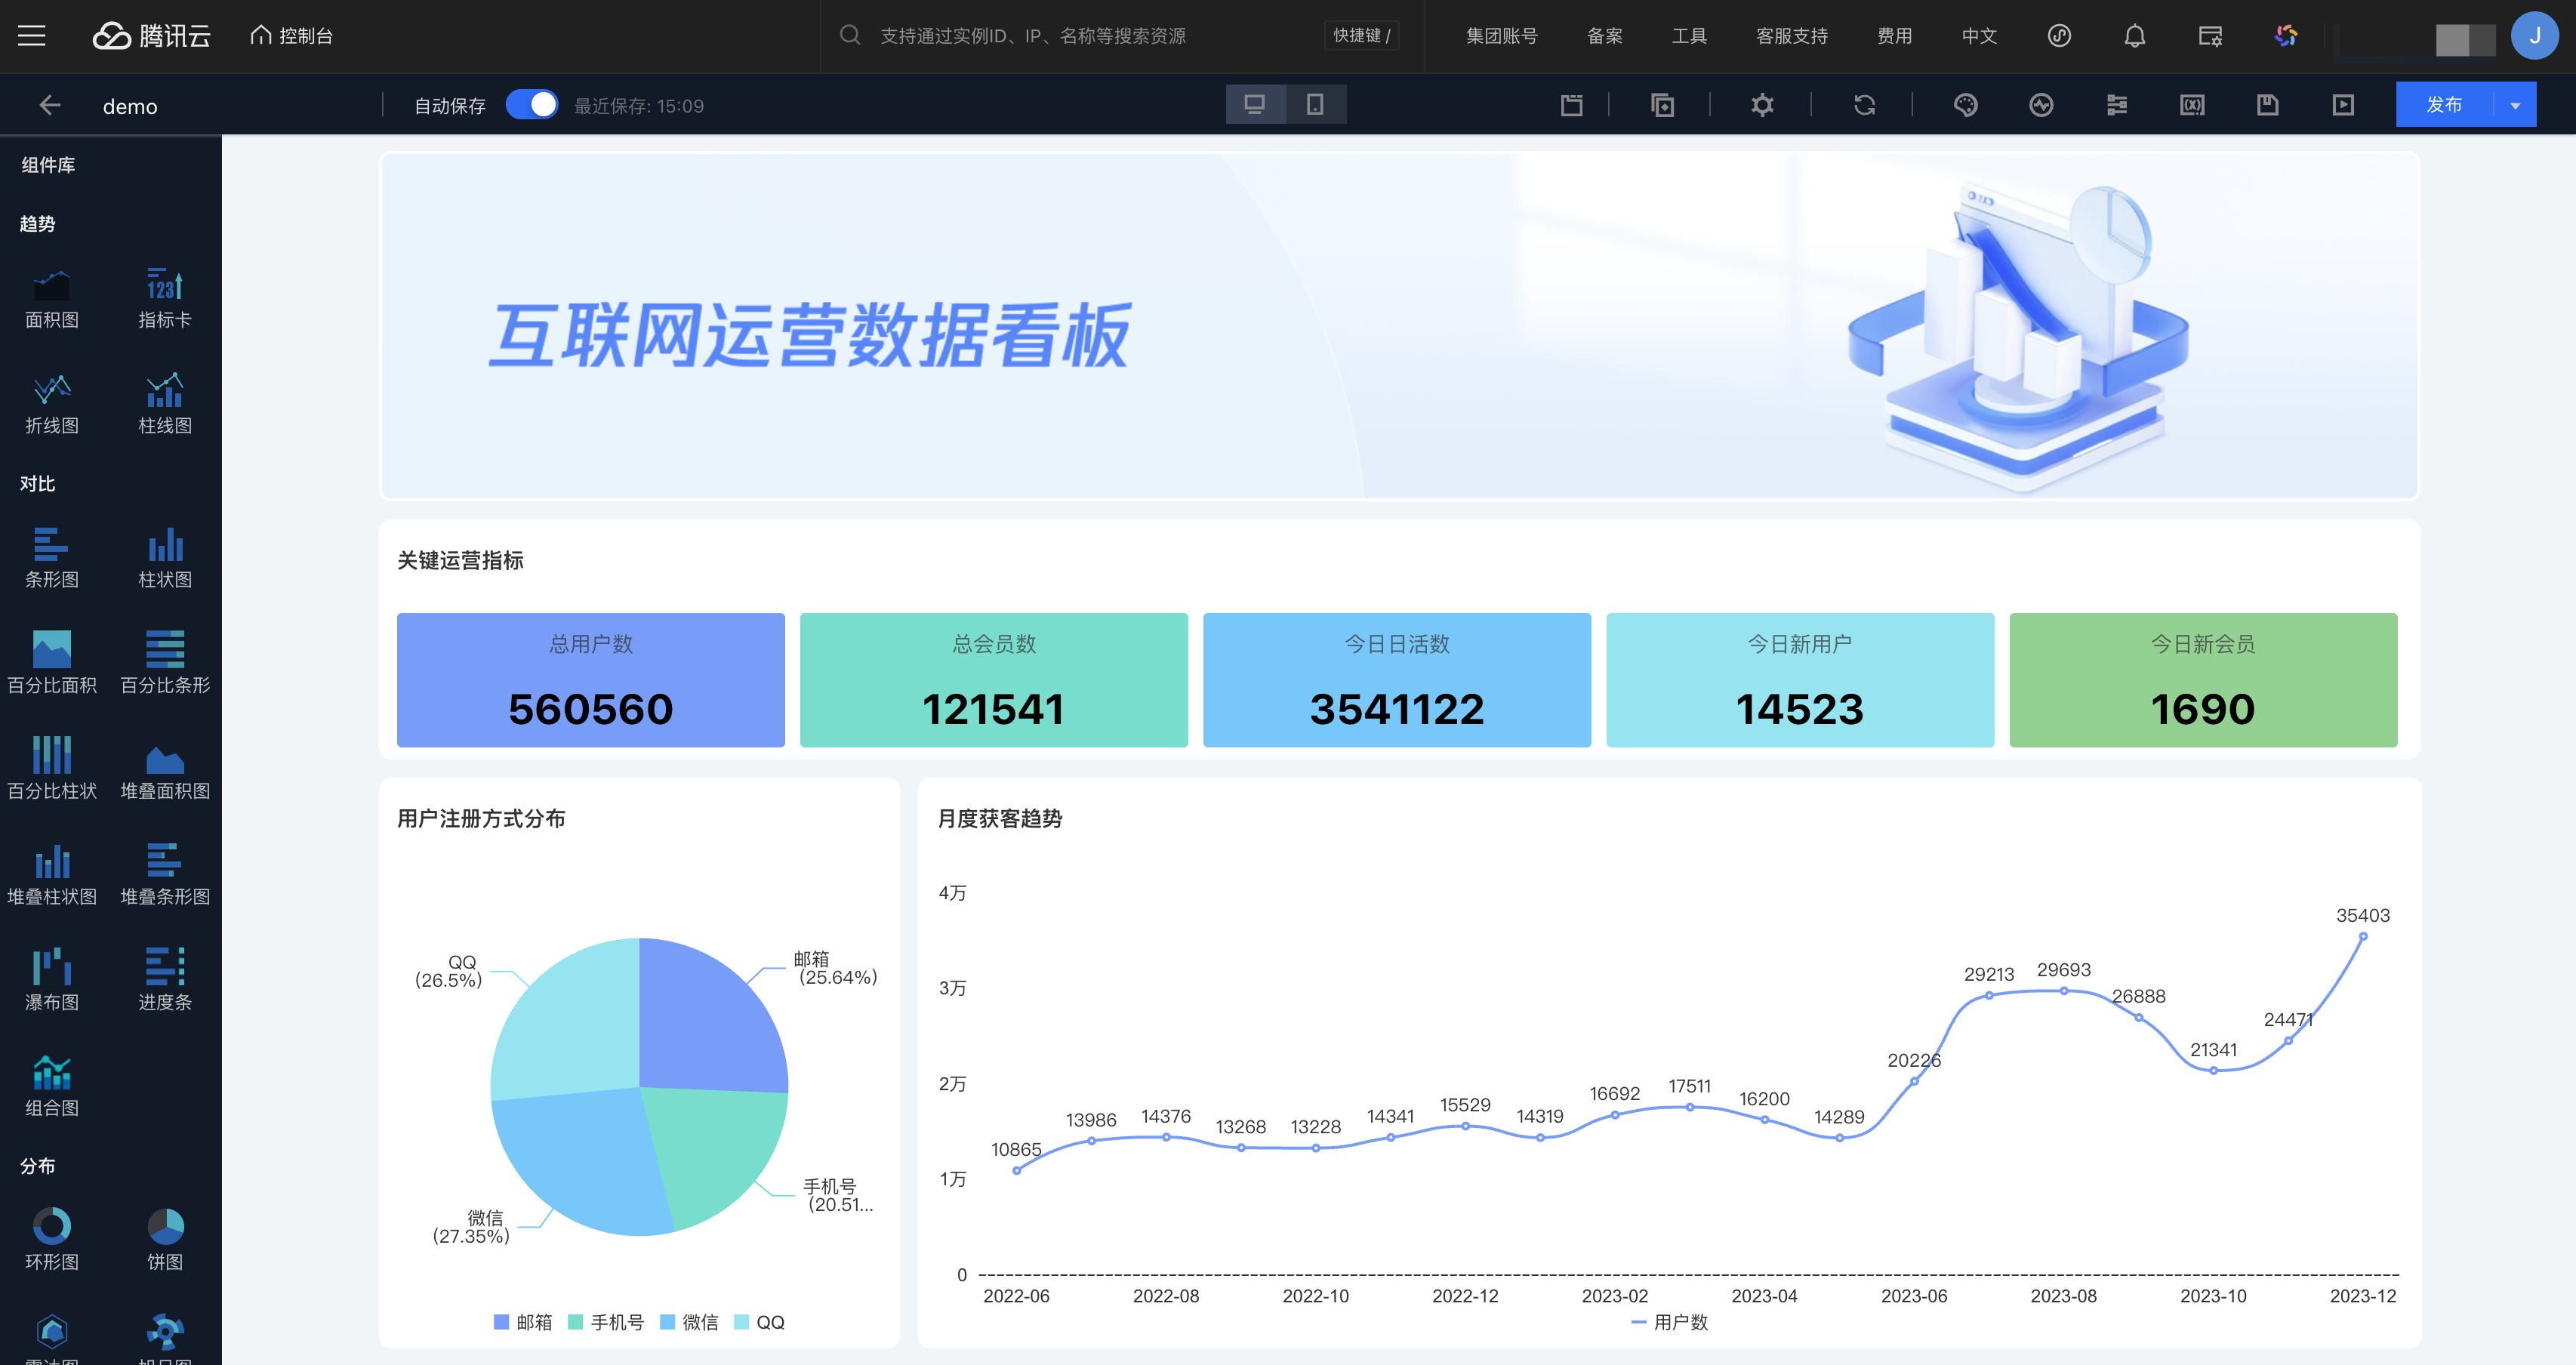Open the notification bell

click(x=2134, y=36)
